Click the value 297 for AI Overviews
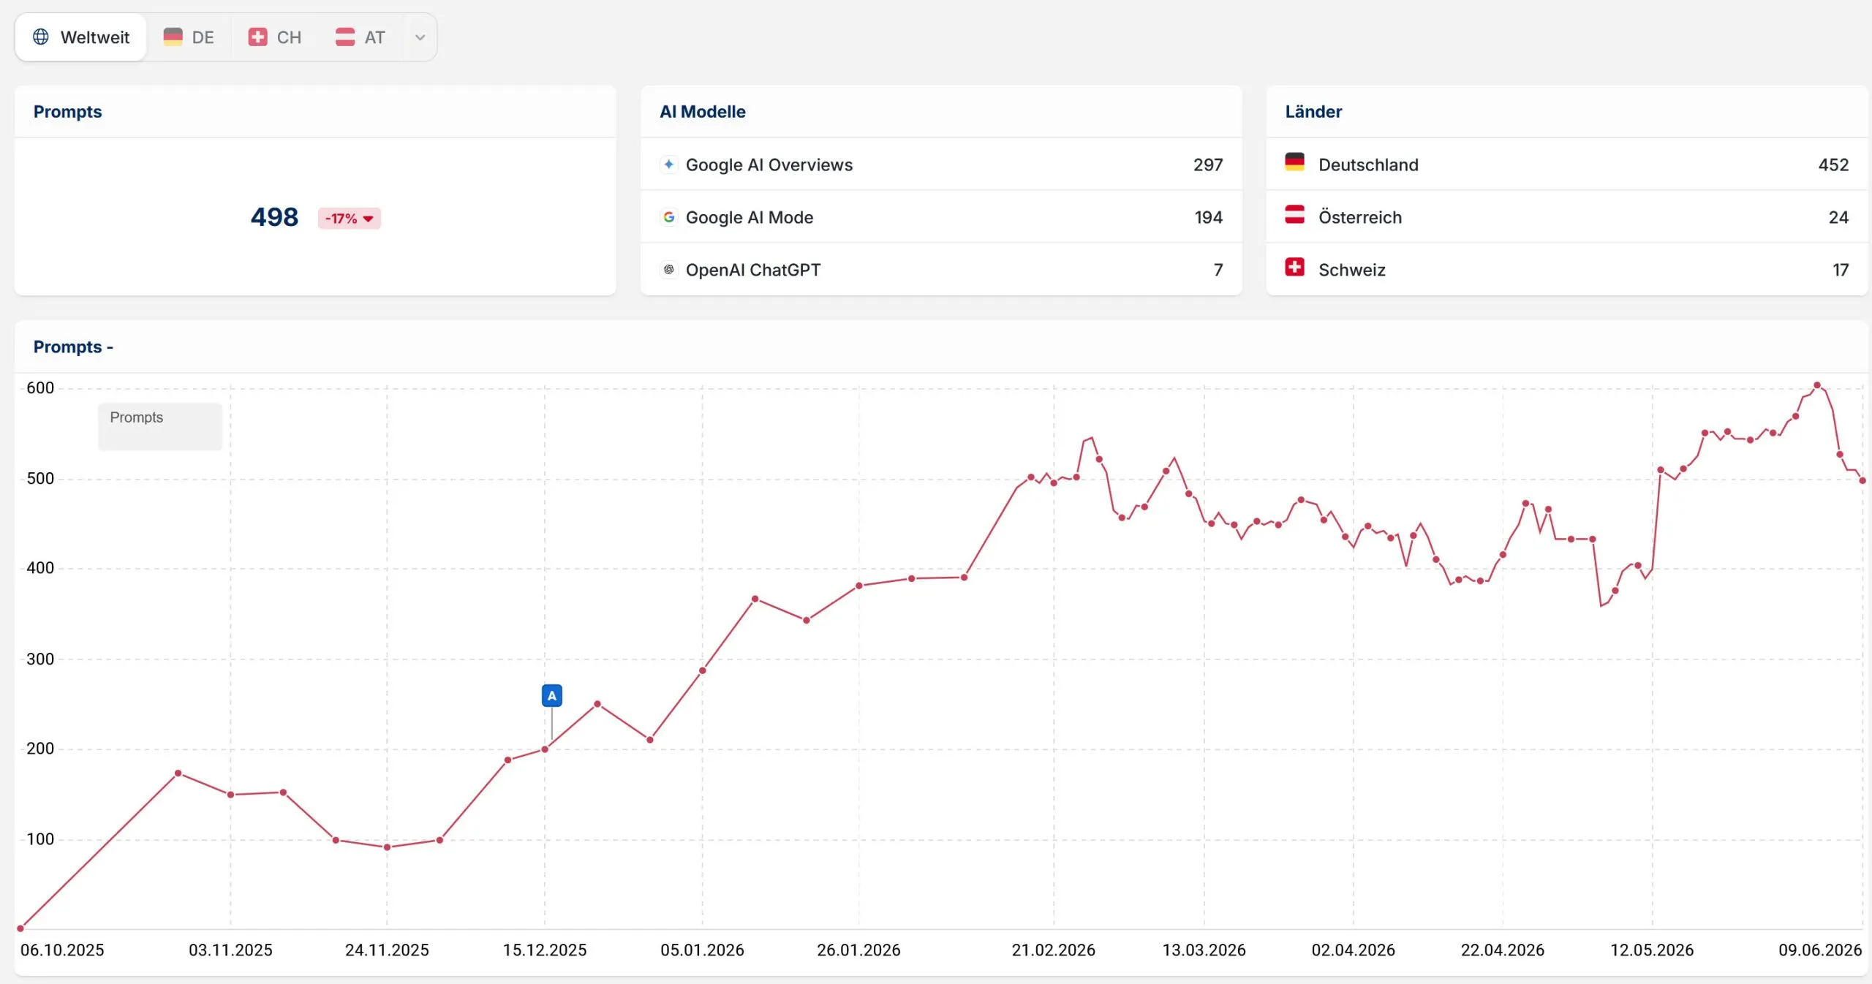This screenshot has height=984, width=1872. tap(1208, 165)
